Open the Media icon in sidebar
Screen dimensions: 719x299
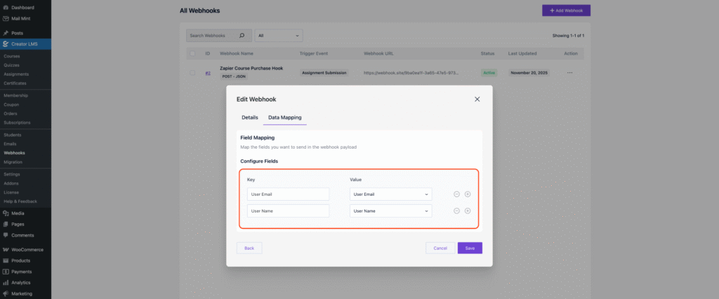pos(6,213)
